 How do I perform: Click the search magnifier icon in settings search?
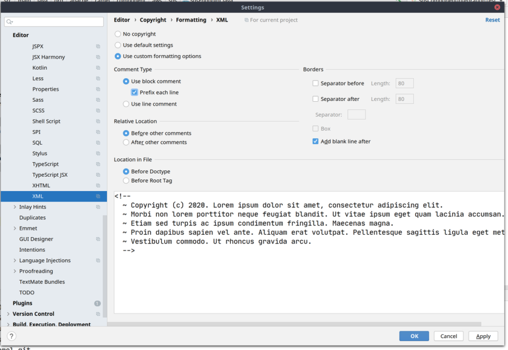click(9, 22)
